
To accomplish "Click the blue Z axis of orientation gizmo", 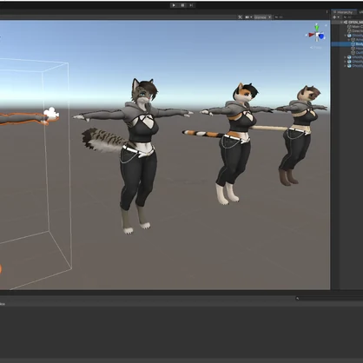I will [x=321, y=36].
